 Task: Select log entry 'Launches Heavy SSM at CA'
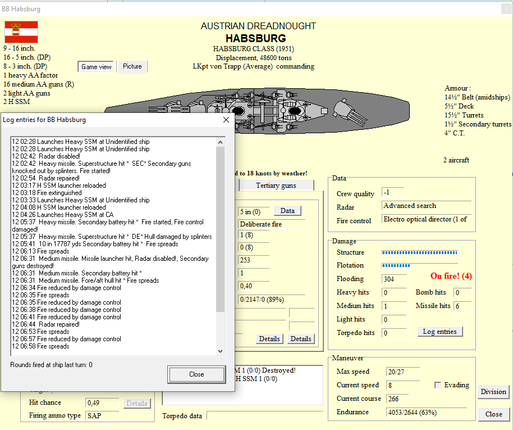[63, 215]
